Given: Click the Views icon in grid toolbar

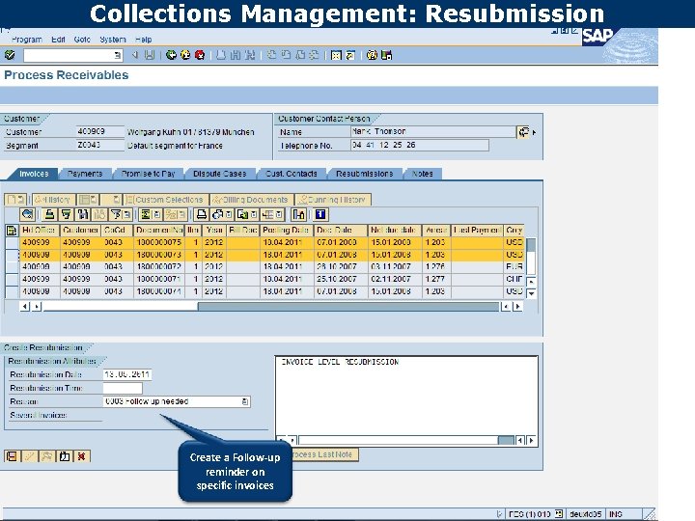Looking at the screenshot, I should pos(217,214).
